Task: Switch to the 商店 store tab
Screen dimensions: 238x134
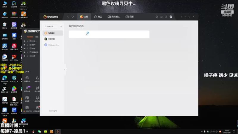Action: pyautogui.click(x=98, y=17)
